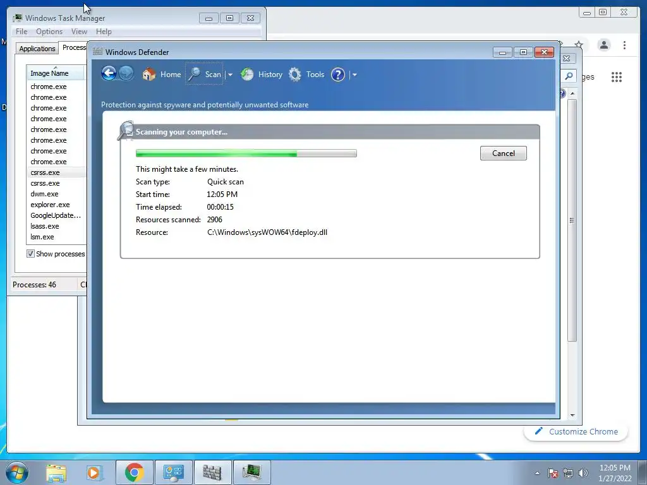Toggle Show processes from all users checkbox

pyautogui.click(x=30, y=254)
